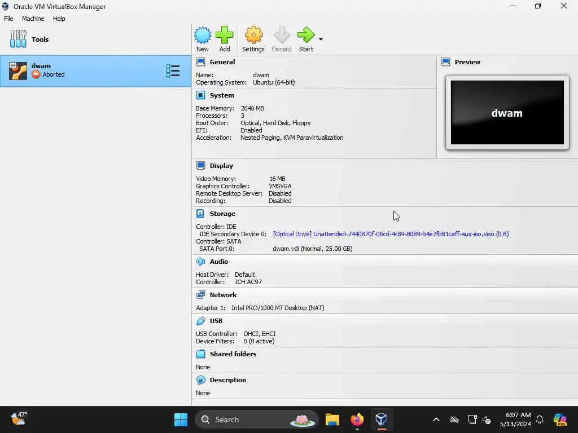The width and height of the screenshot is (578, 433).
Task: Open the Windows Start menu
Action: (x=181, y=419)
